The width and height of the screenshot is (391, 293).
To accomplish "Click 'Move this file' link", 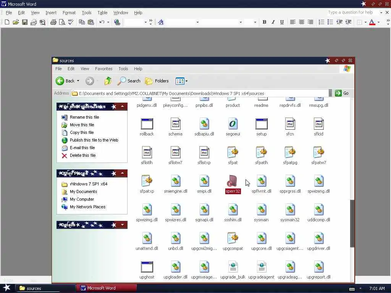I will pos(82,125).
